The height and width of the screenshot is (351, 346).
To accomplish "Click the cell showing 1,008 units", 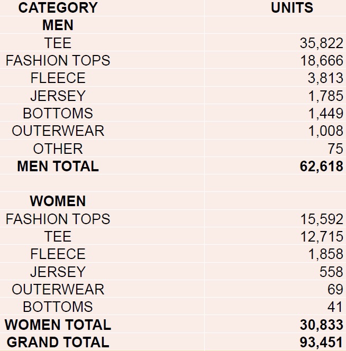I will coord(325,131).
